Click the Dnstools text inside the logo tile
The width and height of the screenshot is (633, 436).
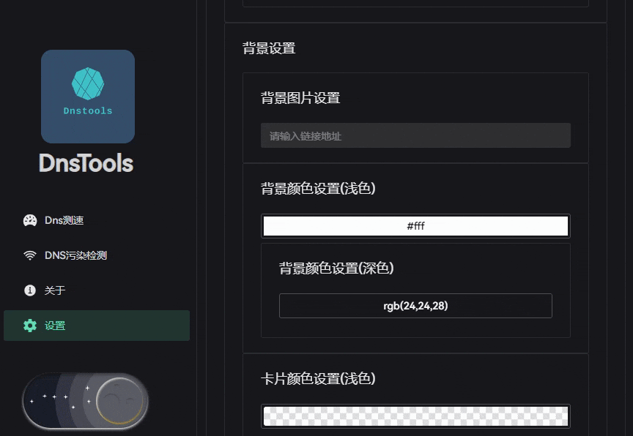pyautogui.click(x=88, y=110)
